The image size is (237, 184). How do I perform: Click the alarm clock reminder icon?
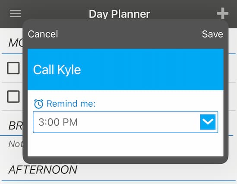click(x=38, y=104)
